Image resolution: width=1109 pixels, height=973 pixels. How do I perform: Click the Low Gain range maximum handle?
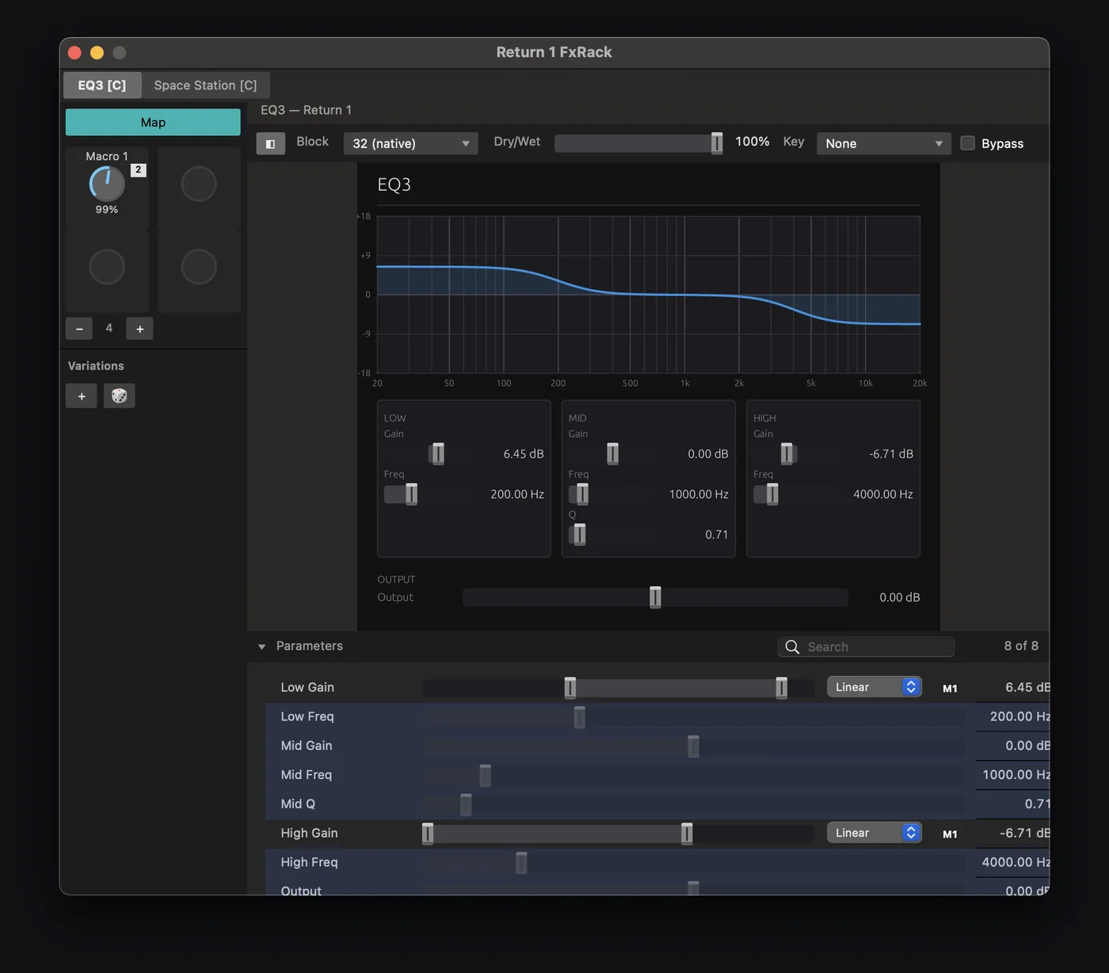click(781, 688)
